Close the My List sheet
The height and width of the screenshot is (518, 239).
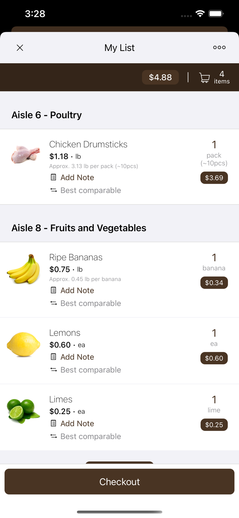(x=20, y=48)
